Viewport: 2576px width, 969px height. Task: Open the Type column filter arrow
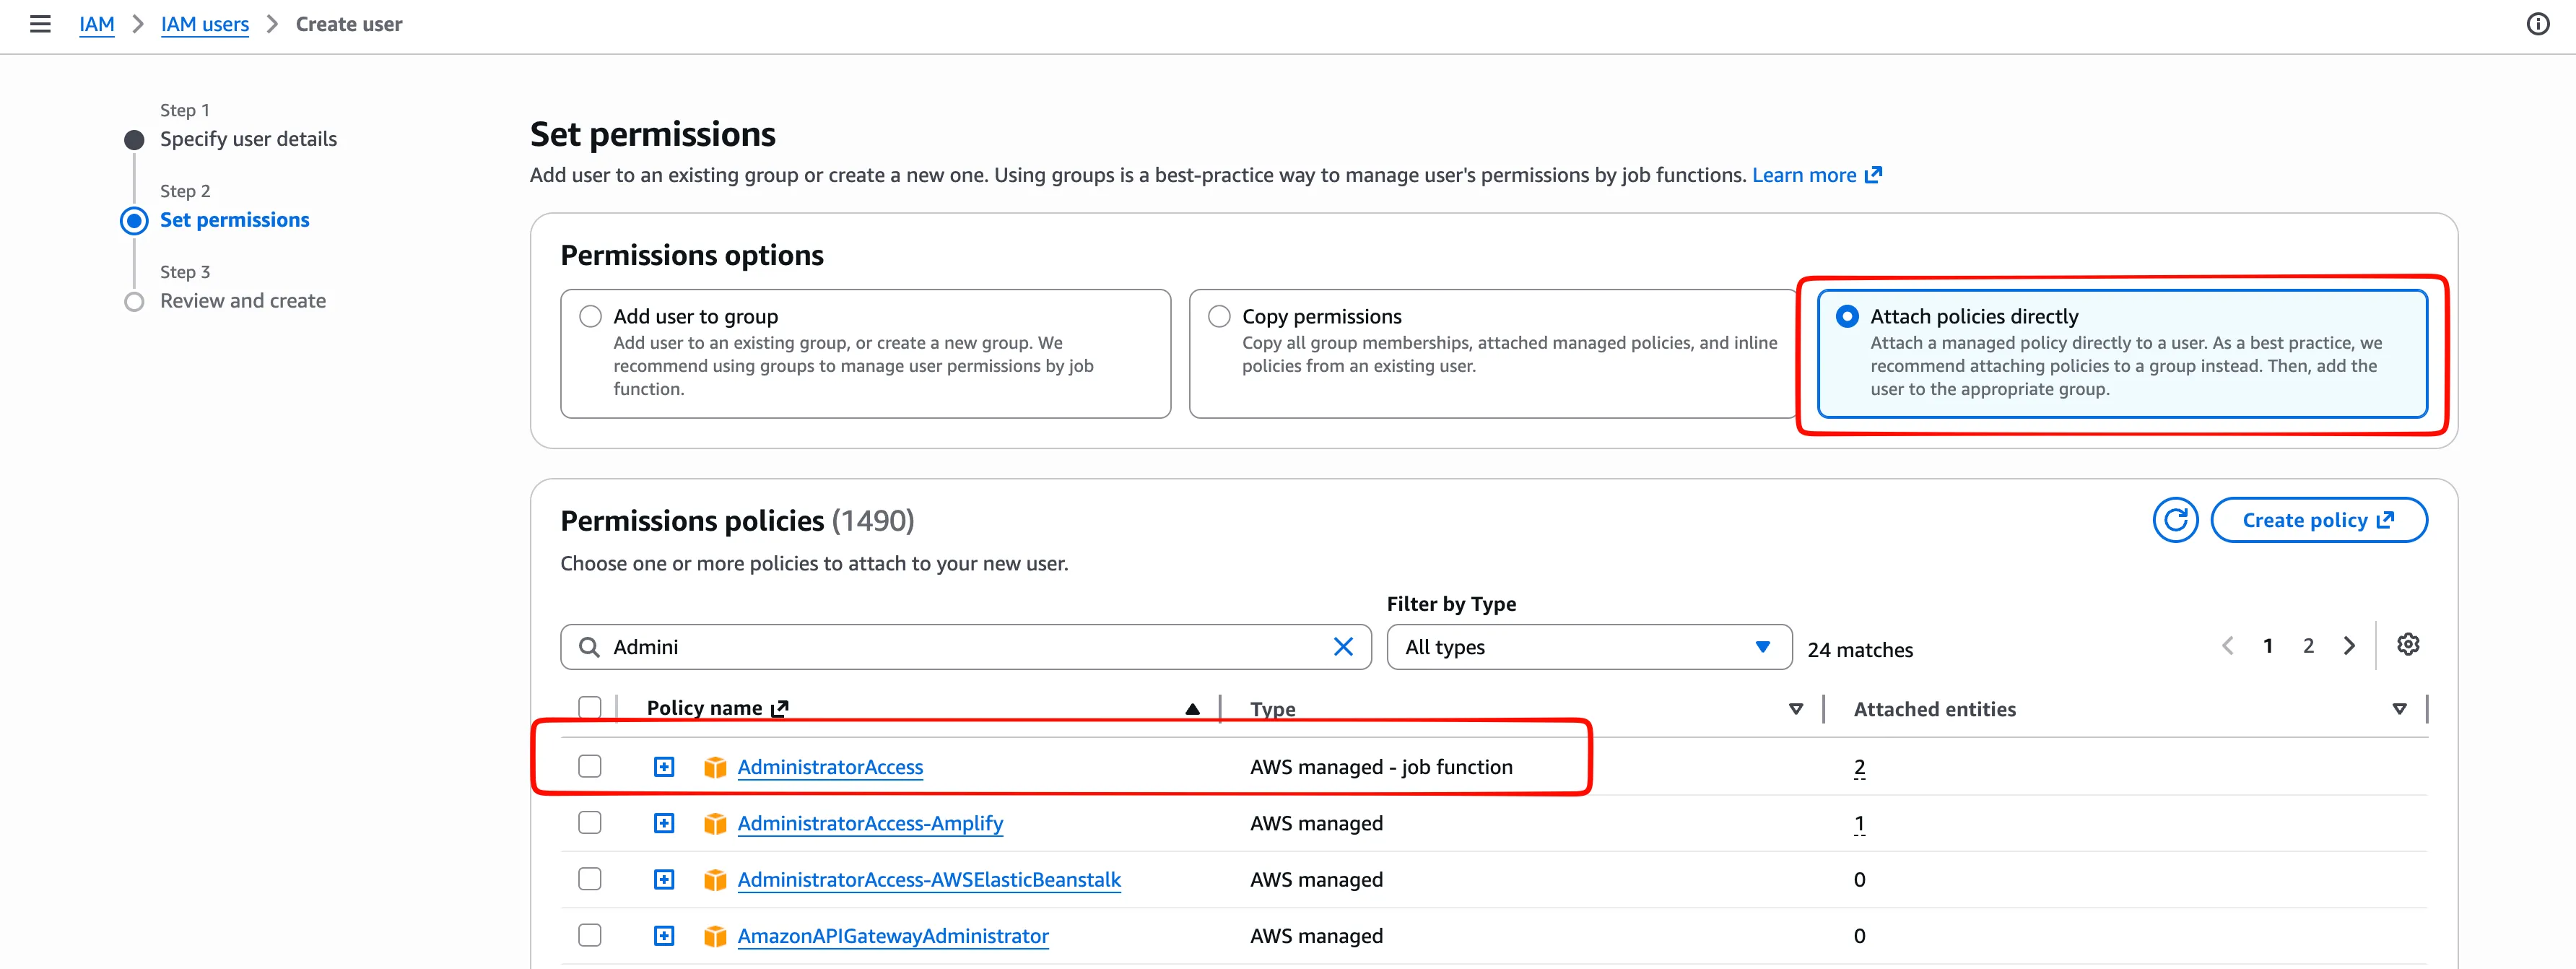[1796, 709]
